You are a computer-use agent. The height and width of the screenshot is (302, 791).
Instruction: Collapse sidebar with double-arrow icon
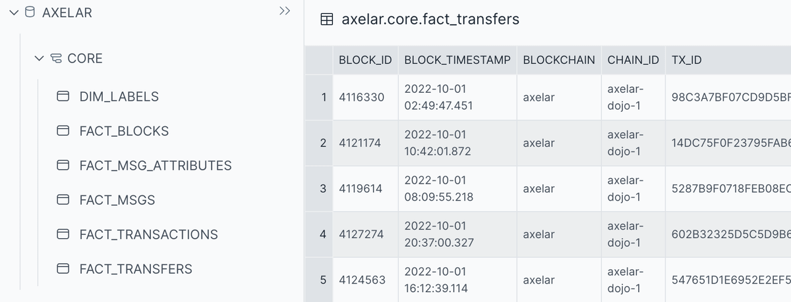click(285, 11)
